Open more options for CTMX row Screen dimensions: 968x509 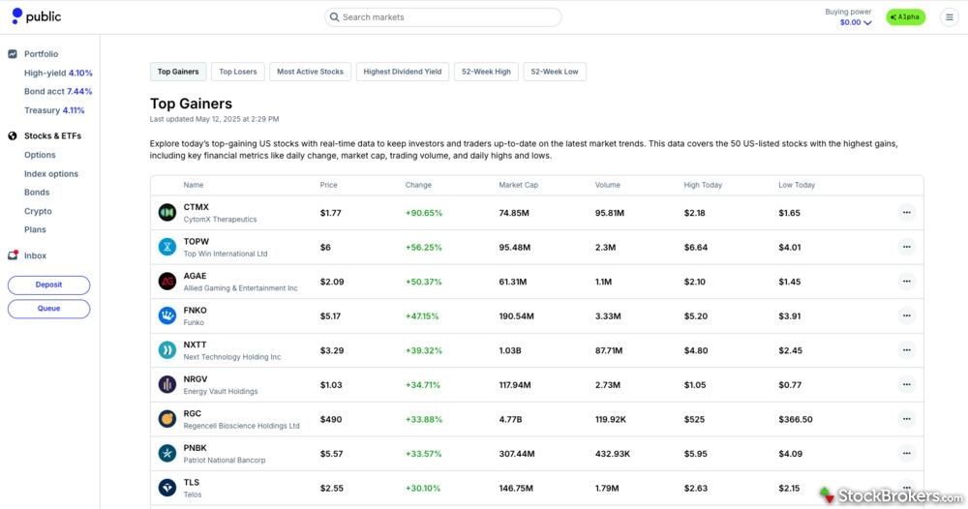tap(906, 213)
